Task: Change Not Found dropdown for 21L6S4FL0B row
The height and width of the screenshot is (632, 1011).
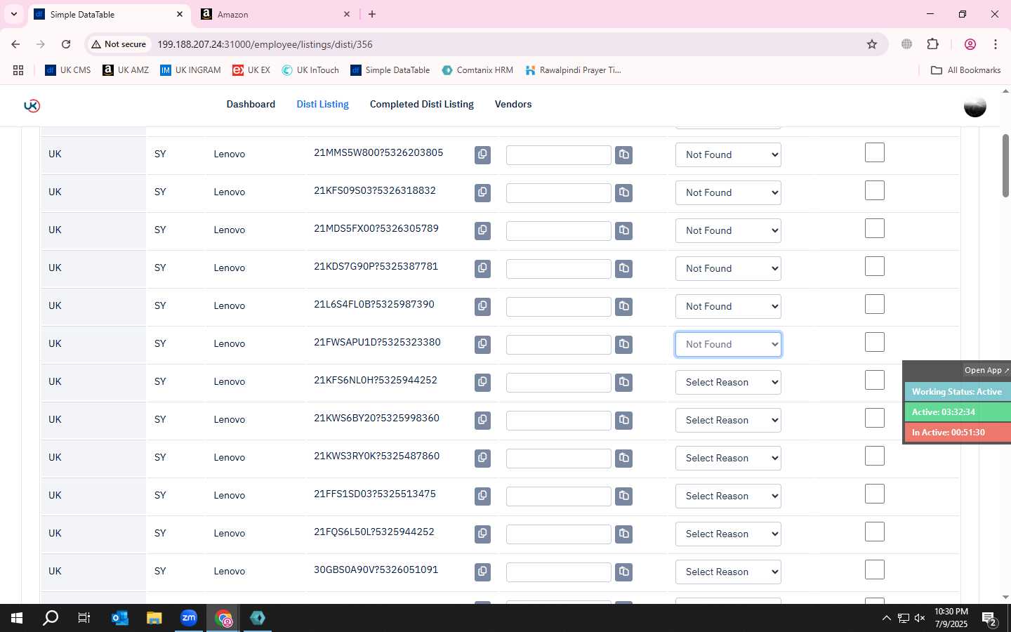Action: pos(728,306)
